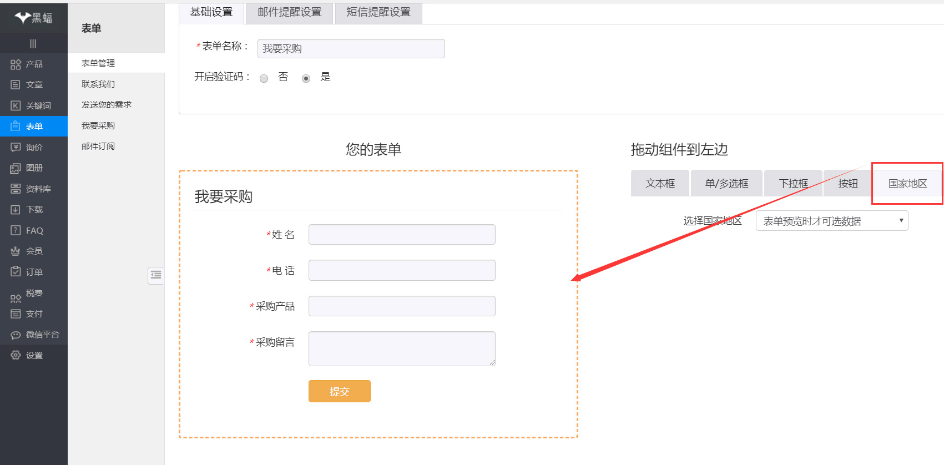Viewport: 944px width, 465px height.
Task: Go to the 图册 icon
Action: tap(16, 168)
